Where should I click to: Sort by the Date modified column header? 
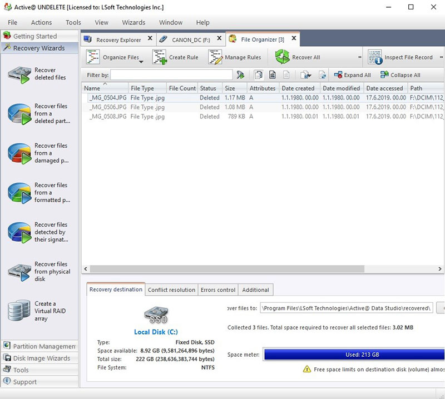coord(342,88)
